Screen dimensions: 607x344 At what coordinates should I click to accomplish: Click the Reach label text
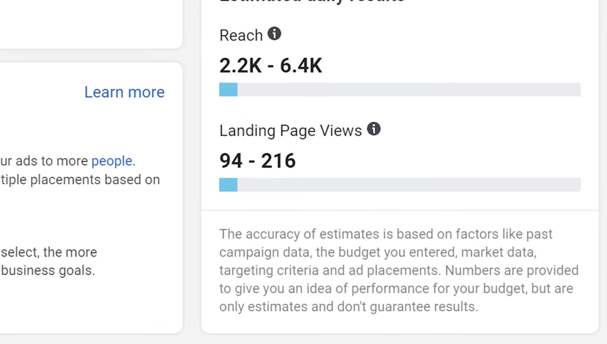coord(241,35)
